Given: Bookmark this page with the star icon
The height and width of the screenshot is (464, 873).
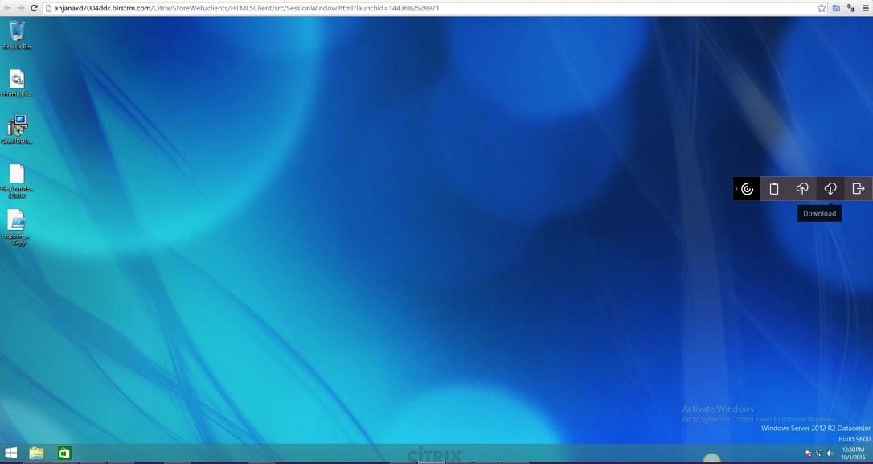Looking at the screenshot, I should click(x=822, y=8).
